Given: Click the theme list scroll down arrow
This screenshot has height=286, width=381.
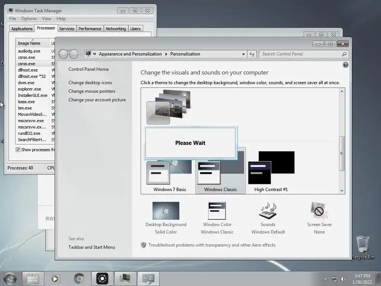Looking at the screenshot, I should pos(342,191).
